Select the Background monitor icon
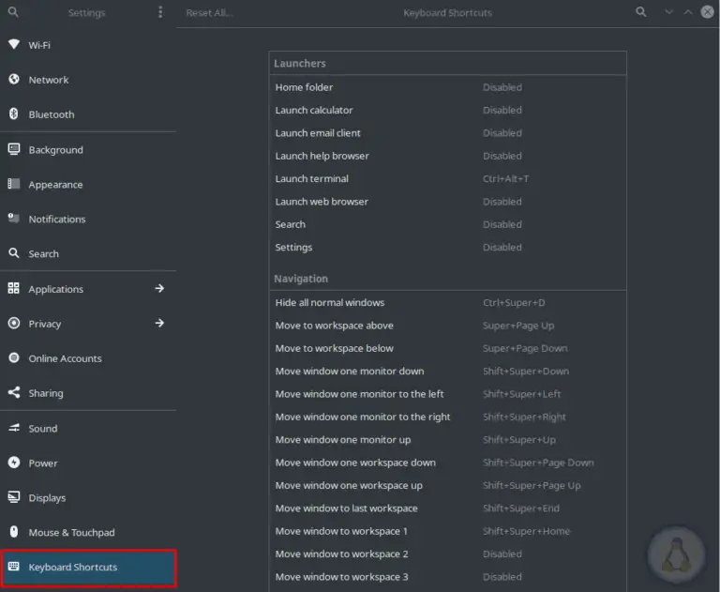This screenshot has height=592, width=720. (x=13, y=150)
